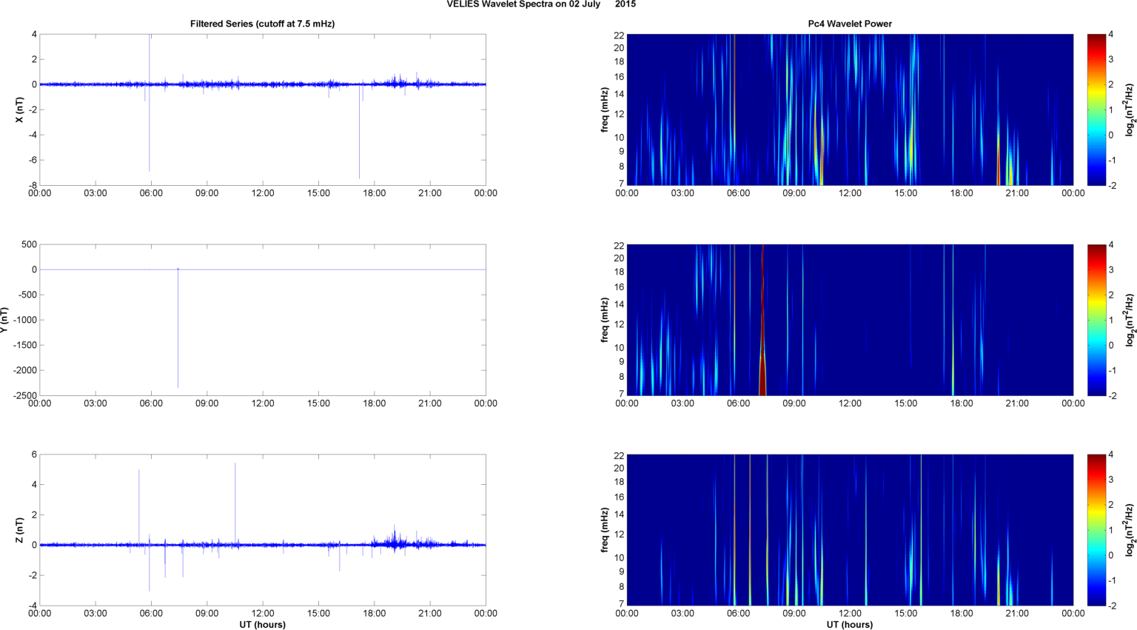Click the dark red peak in middle wavelet plot
Viewport: 1137px width, 630px height.
[x=762, y=370]
